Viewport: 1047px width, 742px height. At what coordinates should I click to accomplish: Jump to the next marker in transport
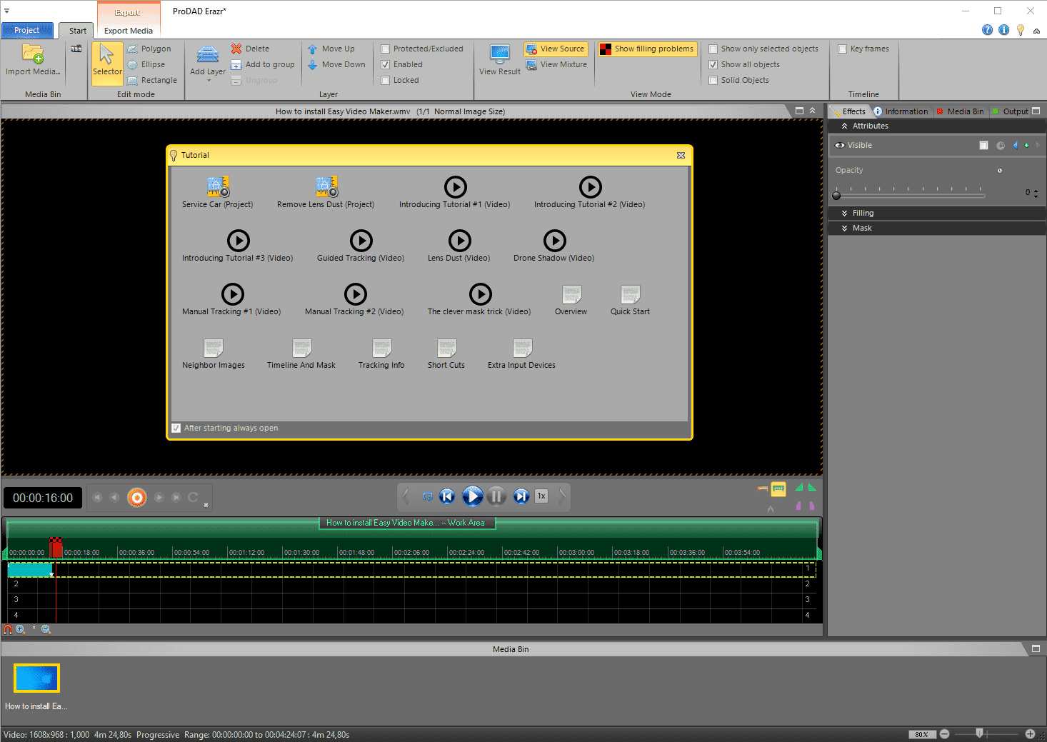[x=521, y=496]
